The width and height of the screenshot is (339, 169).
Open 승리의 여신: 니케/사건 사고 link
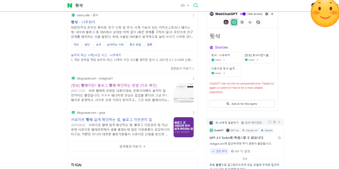point(96,55)
